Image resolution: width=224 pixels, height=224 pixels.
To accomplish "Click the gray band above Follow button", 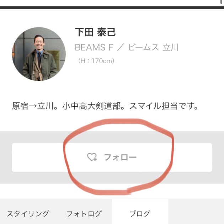I will pyautogui.click(x=112, y=137).
